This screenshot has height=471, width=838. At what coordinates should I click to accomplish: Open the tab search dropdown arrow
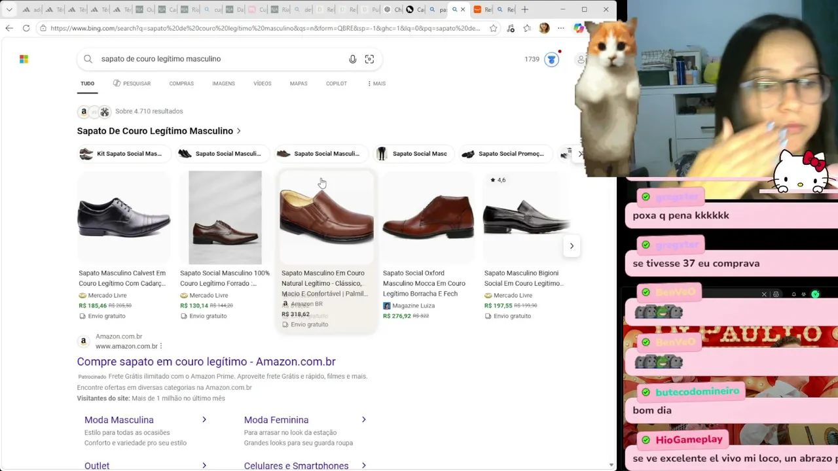[x=8, y=10]
